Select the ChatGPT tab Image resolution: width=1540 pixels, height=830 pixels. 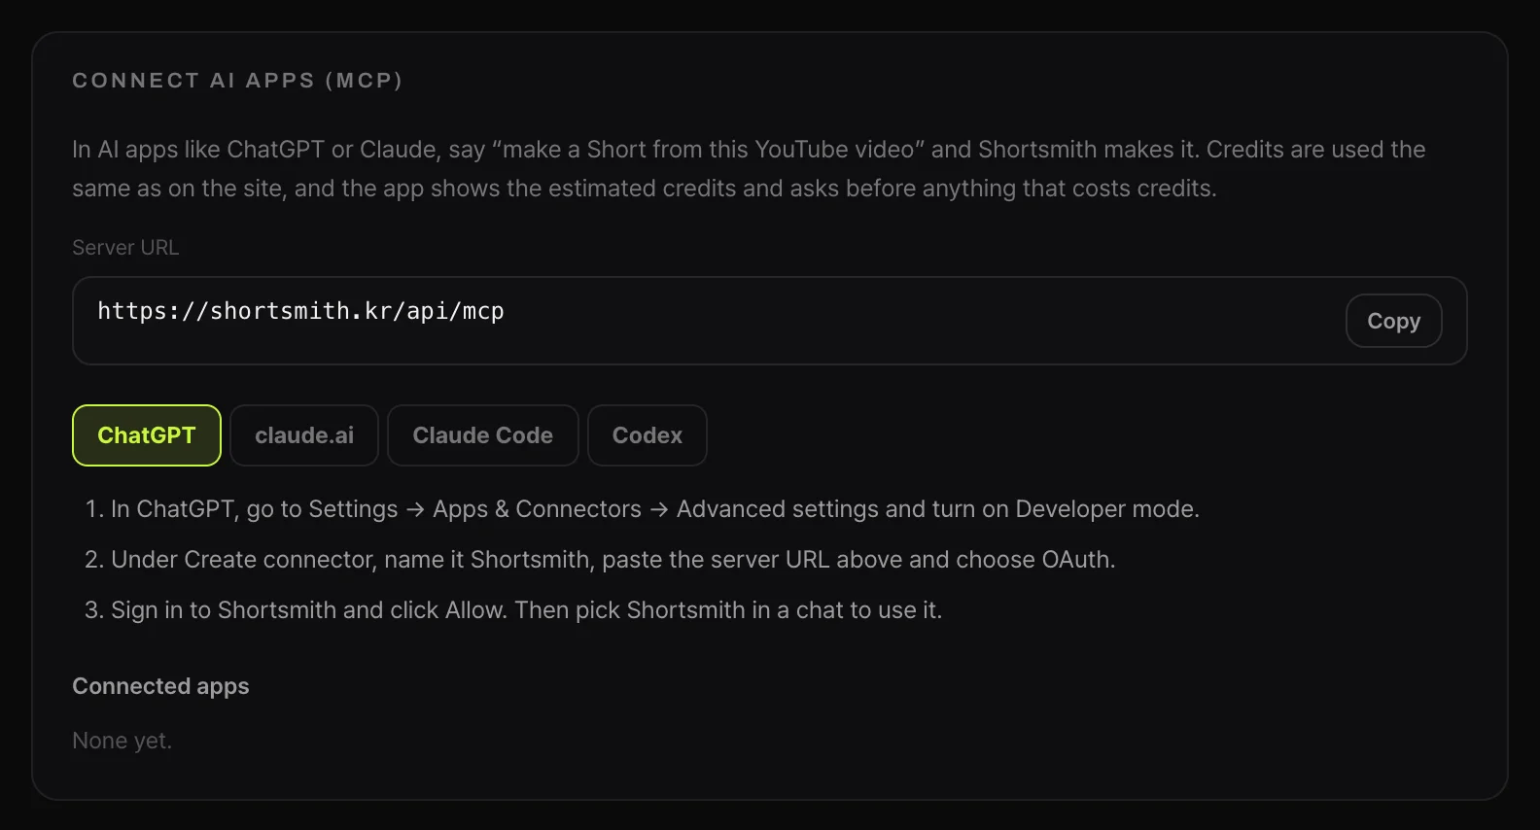click(x=147, y=435)
